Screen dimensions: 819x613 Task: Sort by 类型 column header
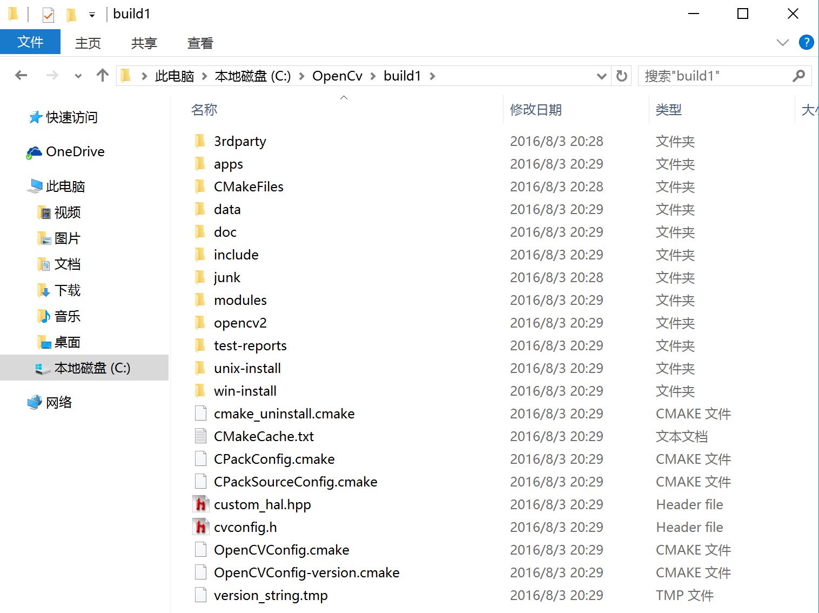click(669, 110)
